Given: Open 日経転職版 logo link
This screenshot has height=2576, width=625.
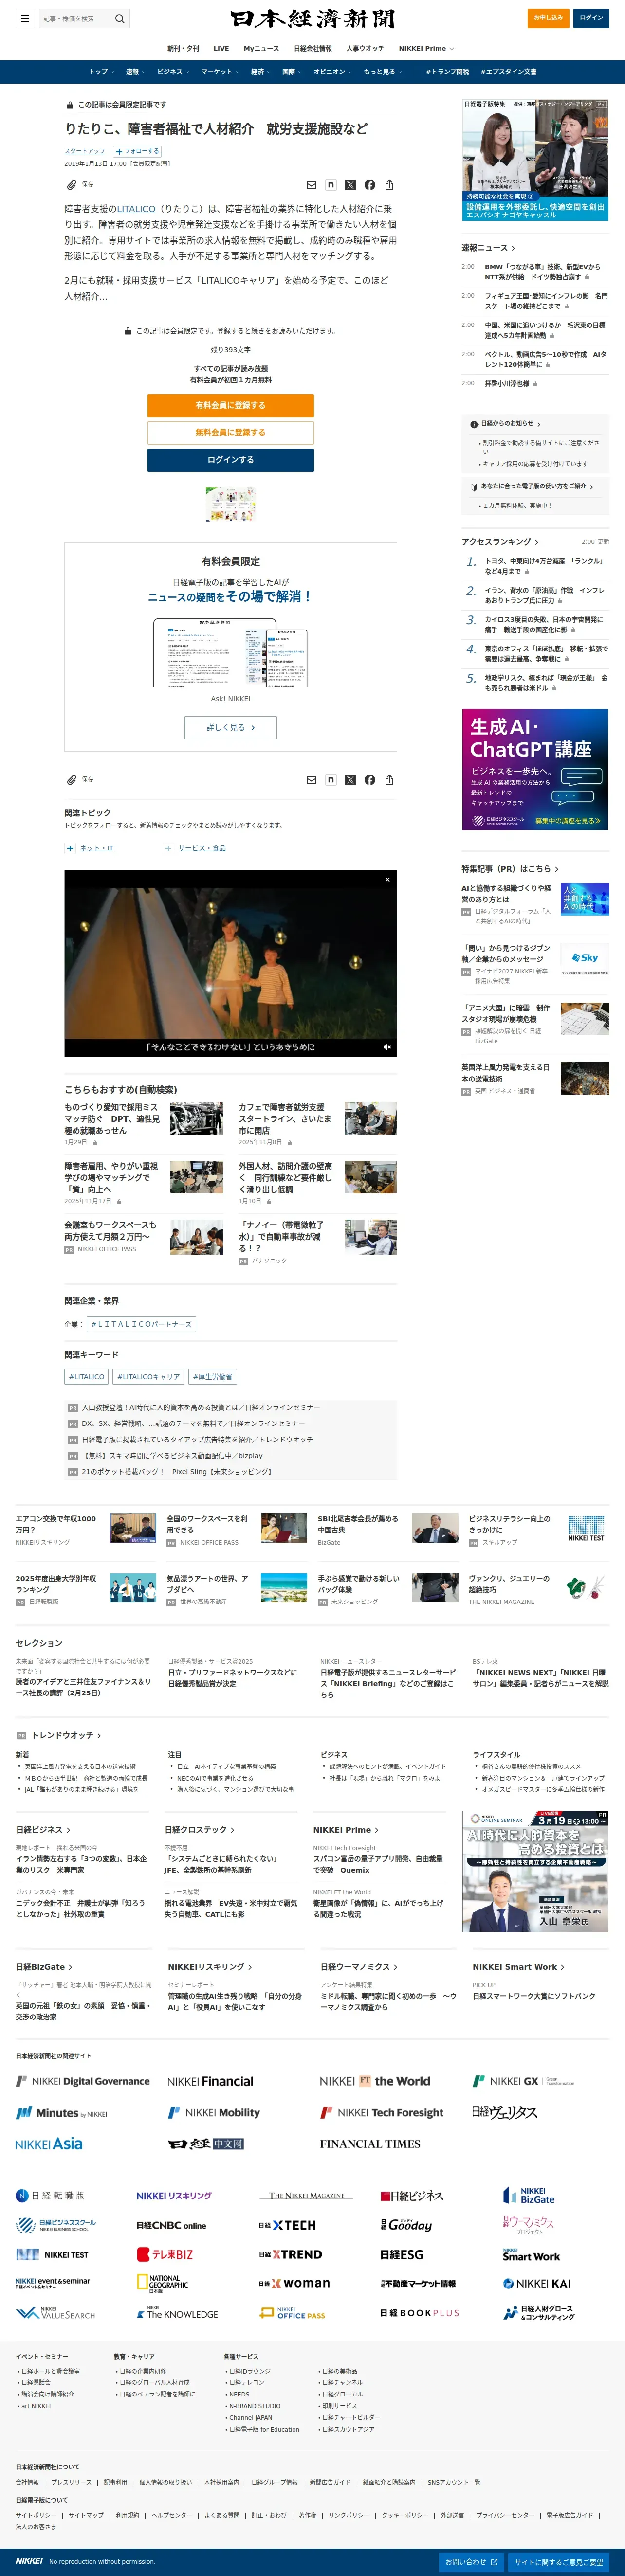Looking at the screenshot, I should click(50, 2196).
